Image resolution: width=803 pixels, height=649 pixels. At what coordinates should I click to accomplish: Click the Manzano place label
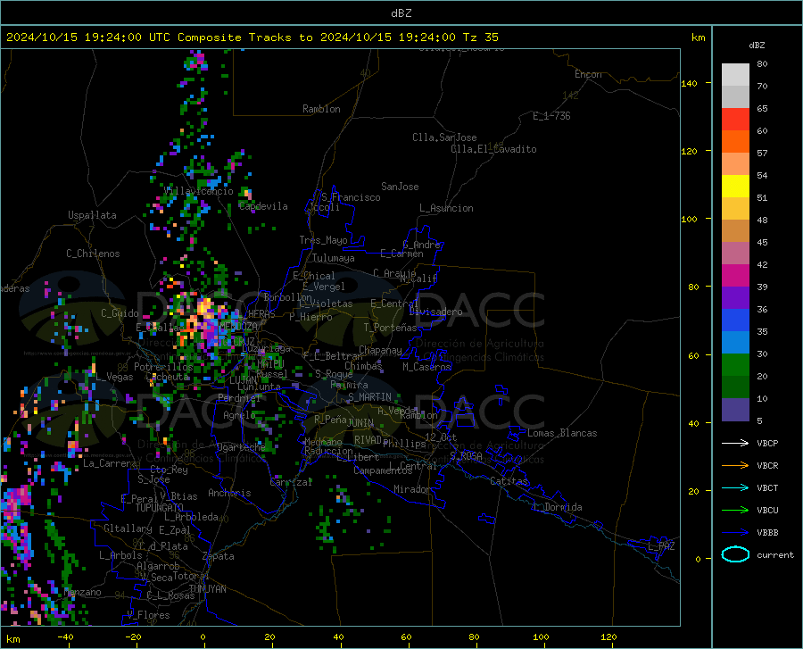point(82,592)
